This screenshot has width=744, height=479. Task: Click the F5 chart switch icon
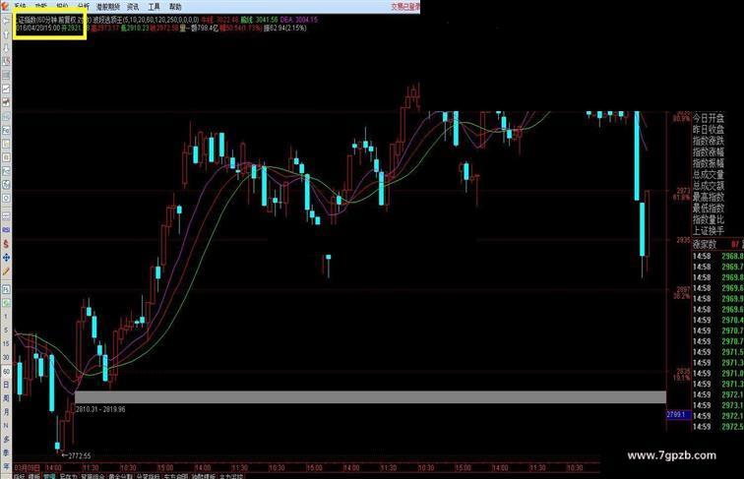coord(6,289)
